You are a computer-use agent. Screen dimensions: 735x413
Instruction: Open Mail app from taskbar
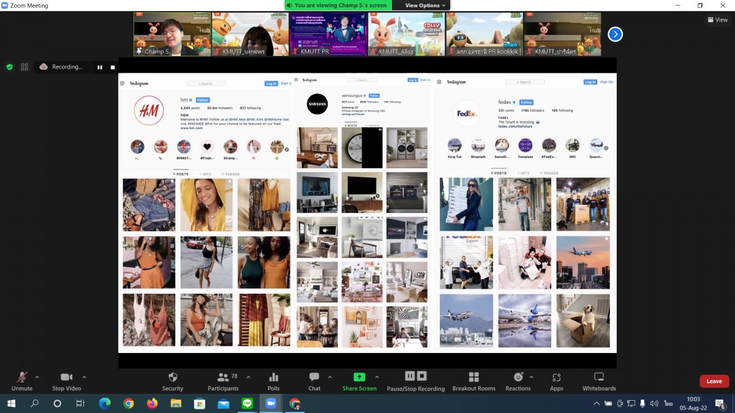point(223,403)
